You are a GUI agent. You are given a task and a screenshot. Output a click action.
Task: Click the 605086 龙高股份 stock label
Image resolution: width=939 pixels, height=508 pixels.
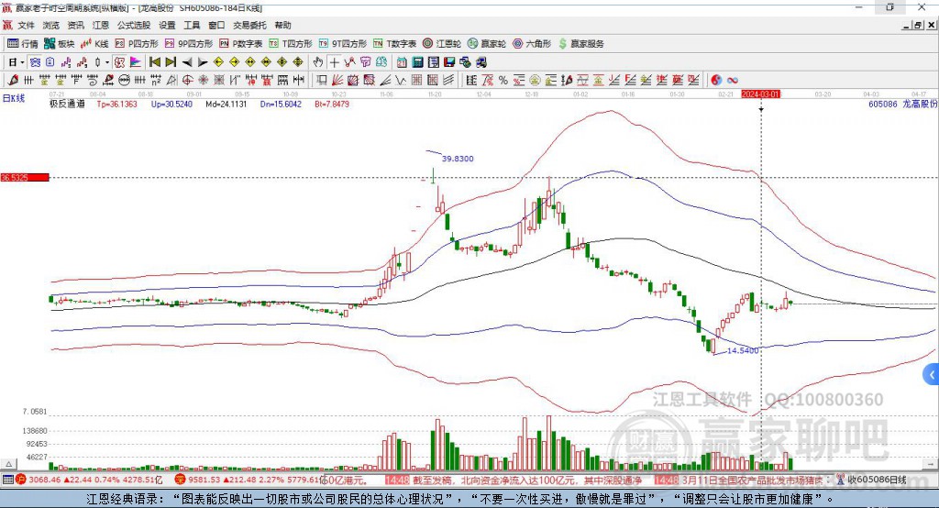pos(902,105)
